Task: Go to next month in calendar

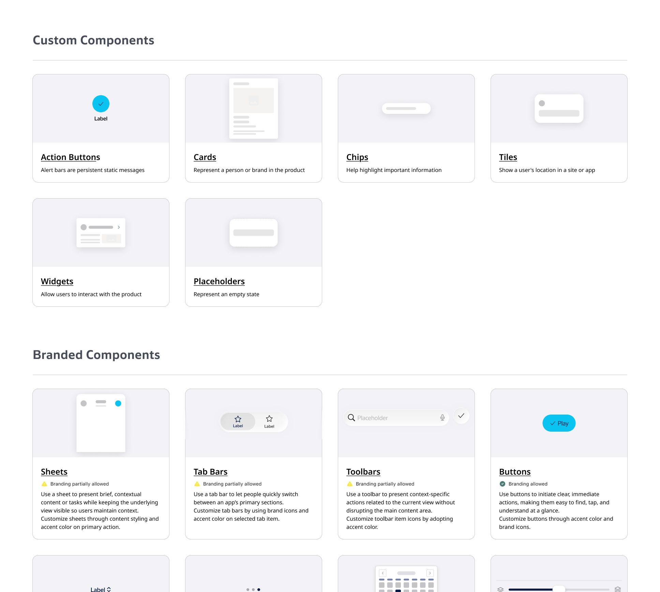Action: (430, 573)
